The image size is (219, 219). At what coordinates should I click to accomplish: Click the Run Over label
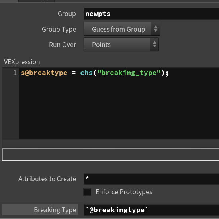pos(63,45)
